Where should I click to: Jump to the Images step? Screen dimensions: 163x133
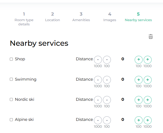(110, 17)
